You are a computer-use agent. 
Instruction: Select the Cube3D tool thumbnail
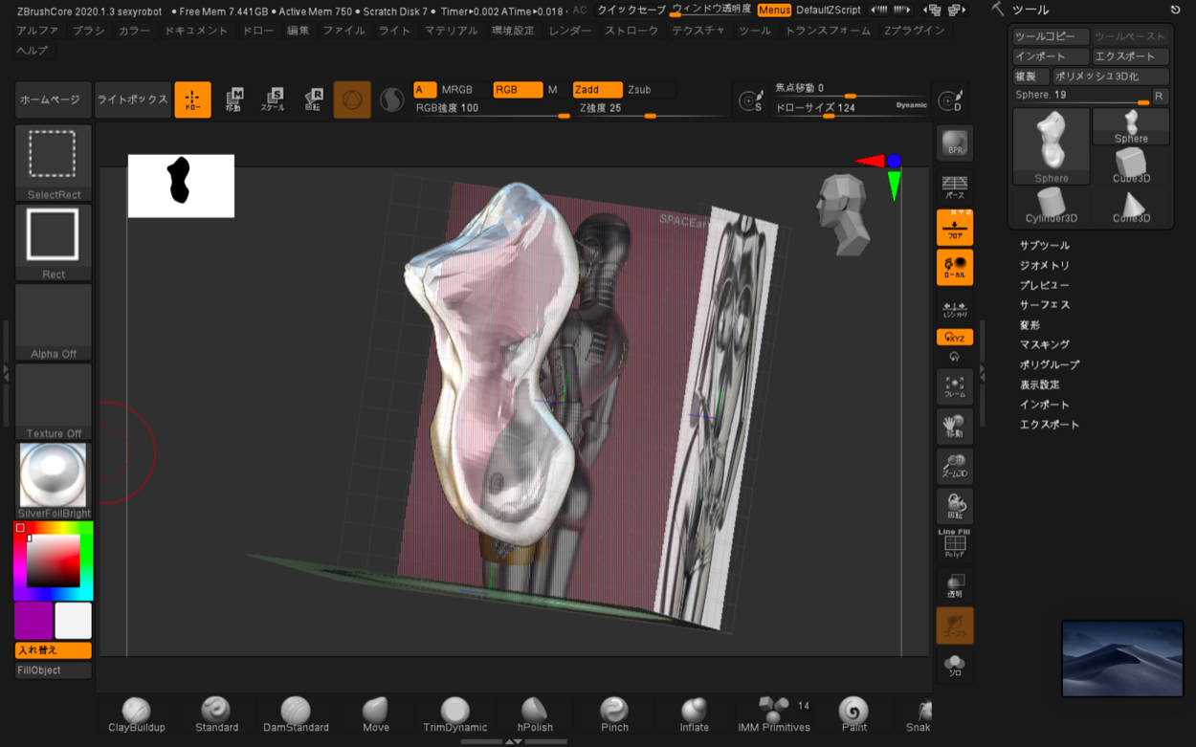tap(1131, 165)
